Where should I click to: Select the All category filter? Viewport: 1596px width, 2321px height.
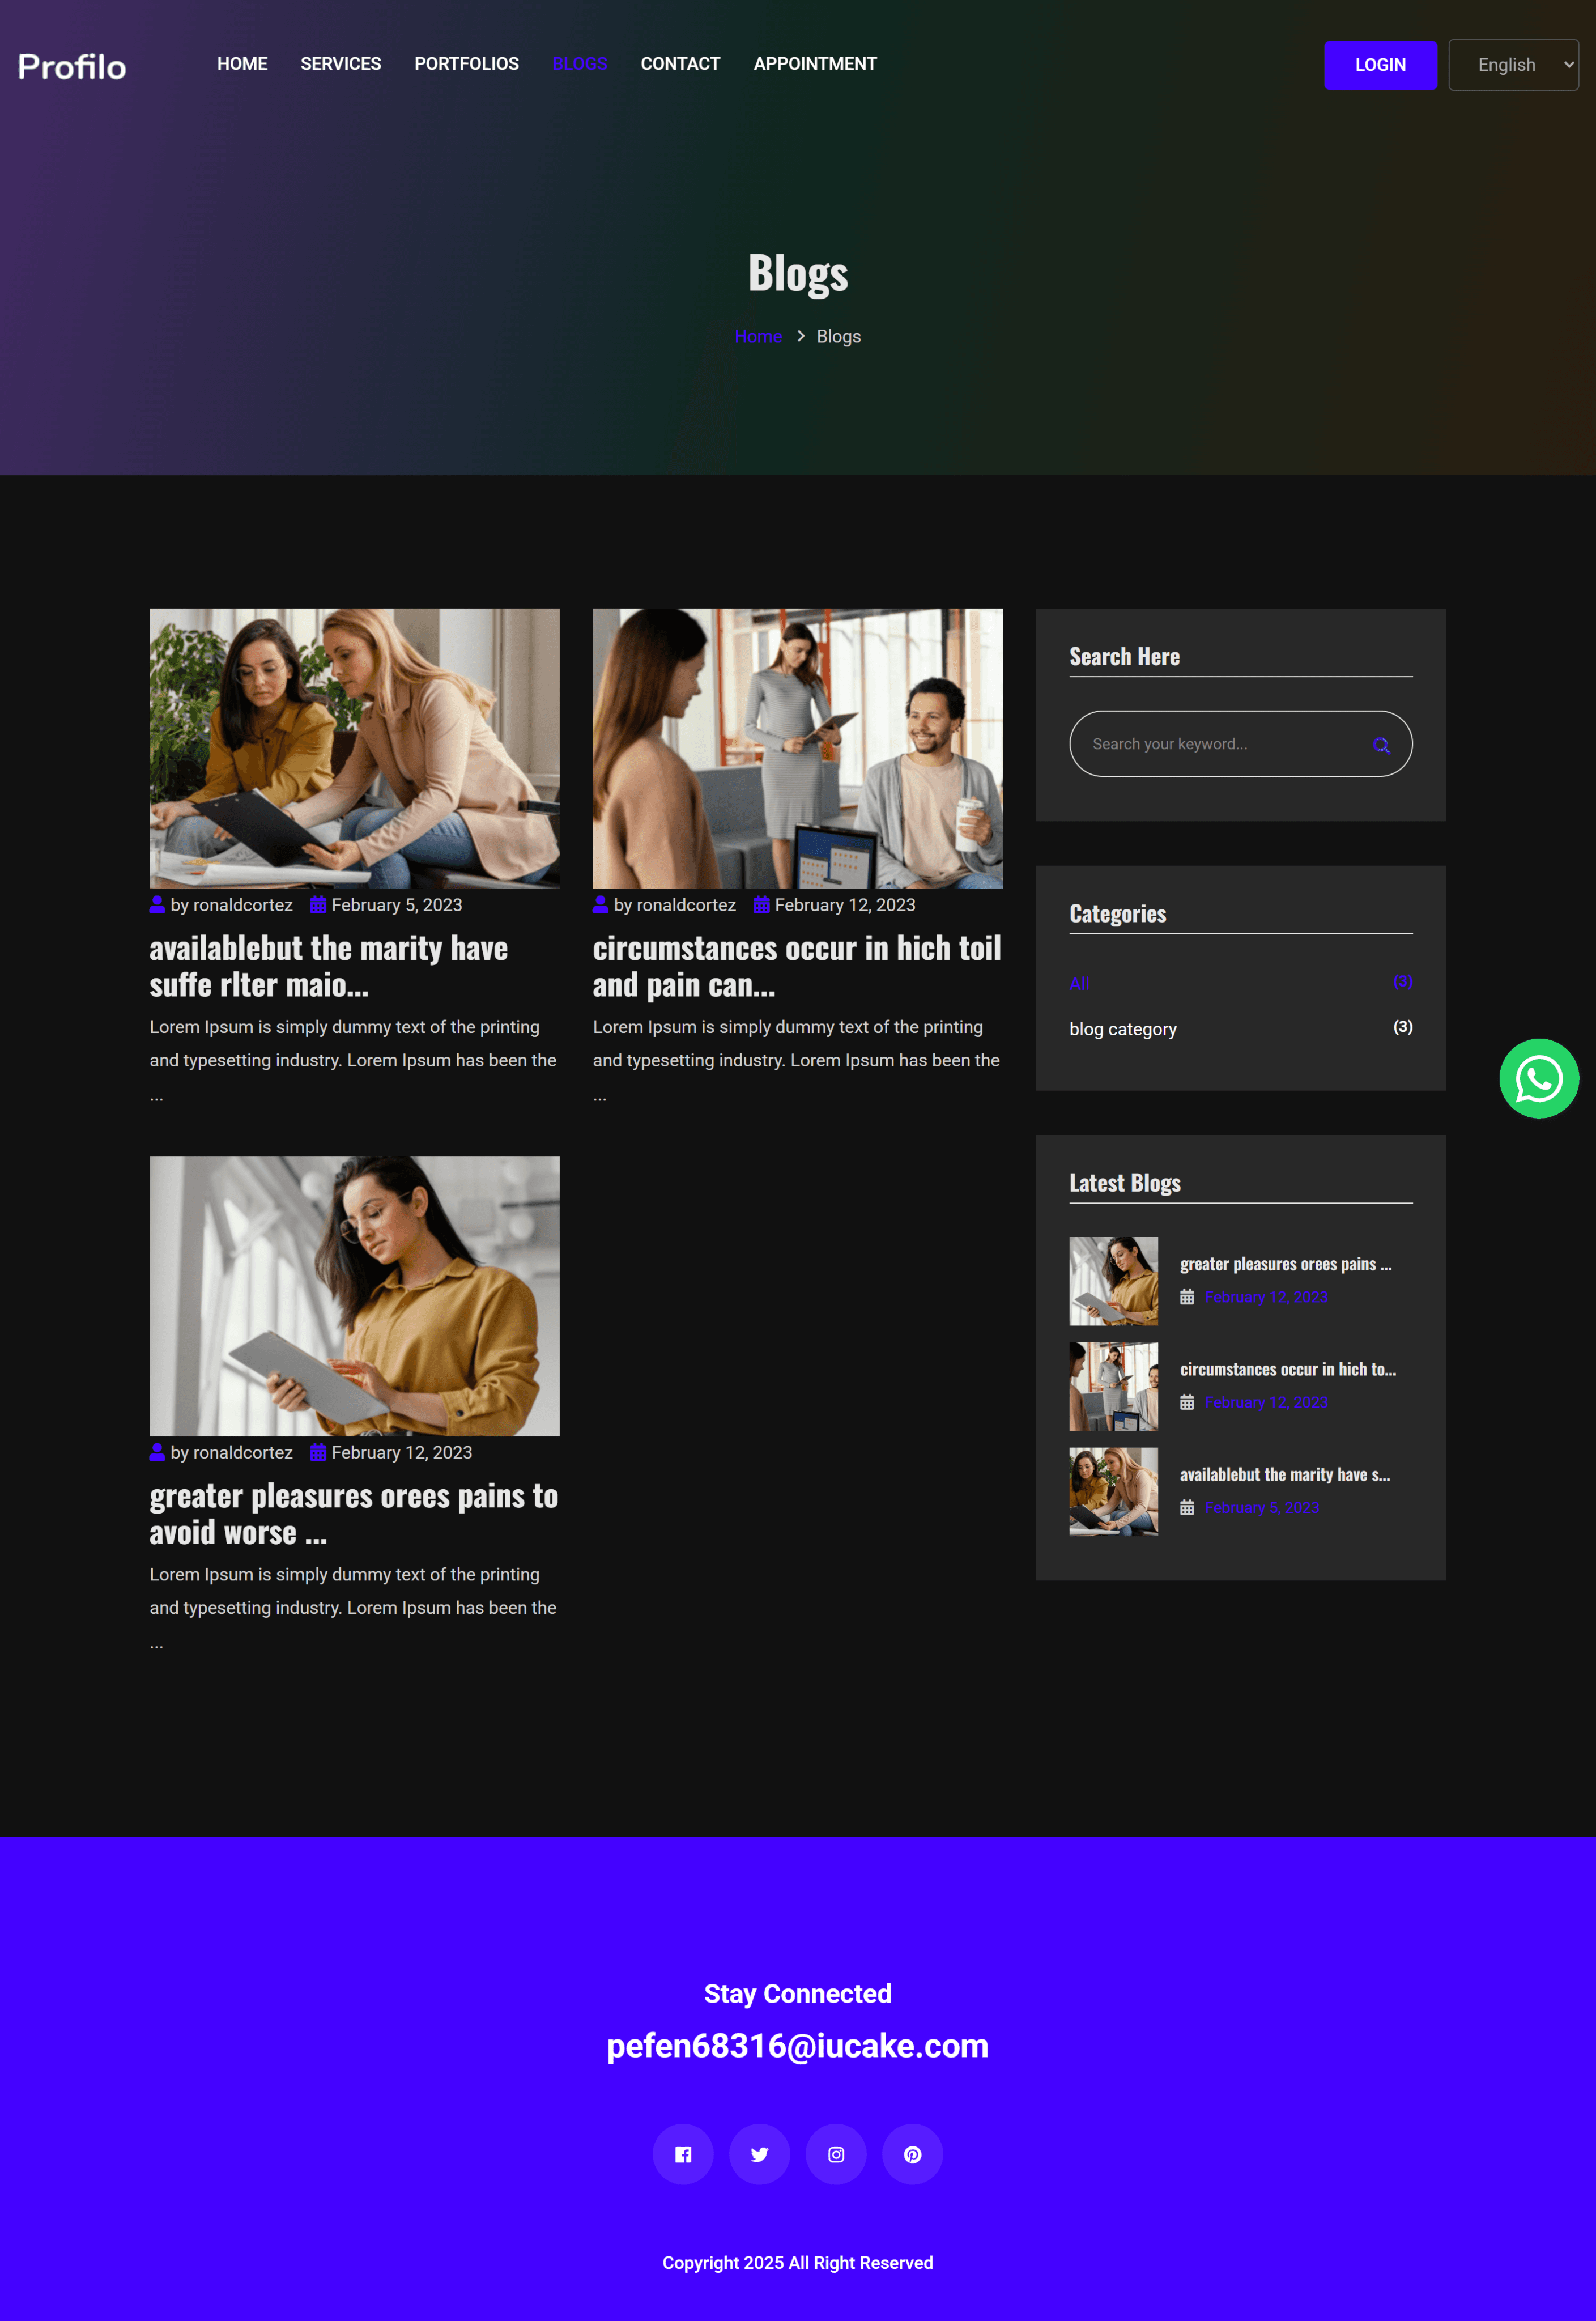click(x=1078, y=983)
